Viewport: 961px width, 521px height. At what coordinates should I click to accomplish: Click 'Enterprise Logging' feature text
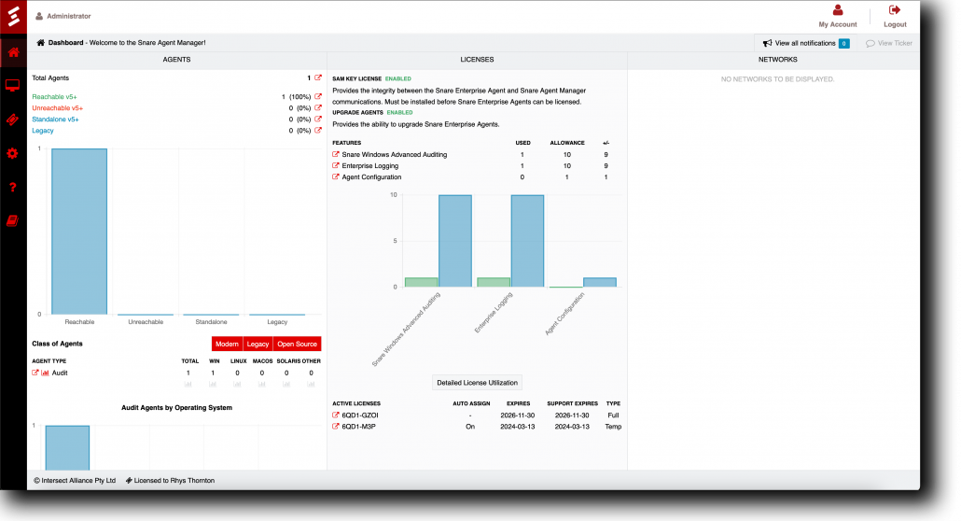click(x=370, y=165)
